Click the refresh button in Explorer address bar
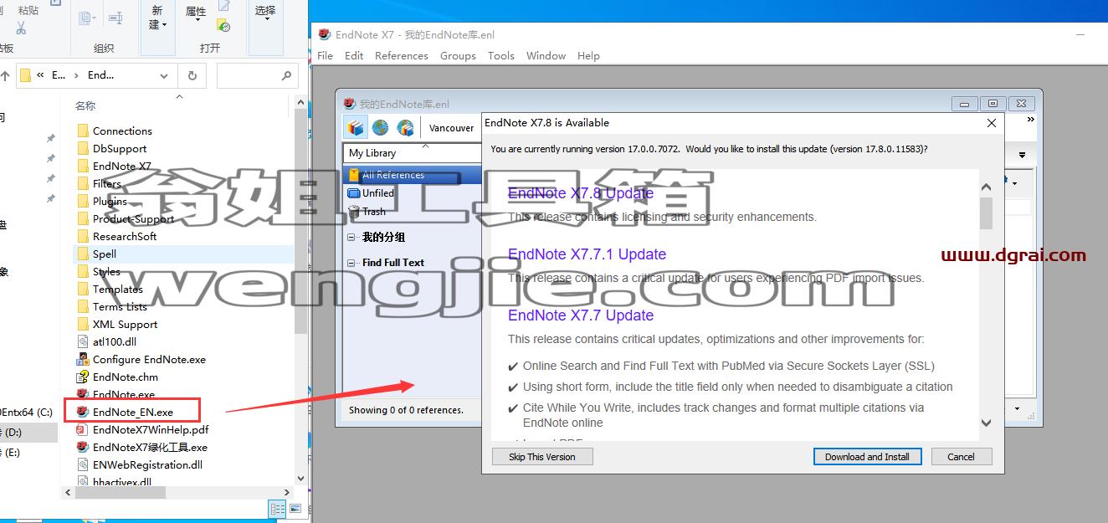Viewport: 1108px width, 523px height. [x=192, y=75]
